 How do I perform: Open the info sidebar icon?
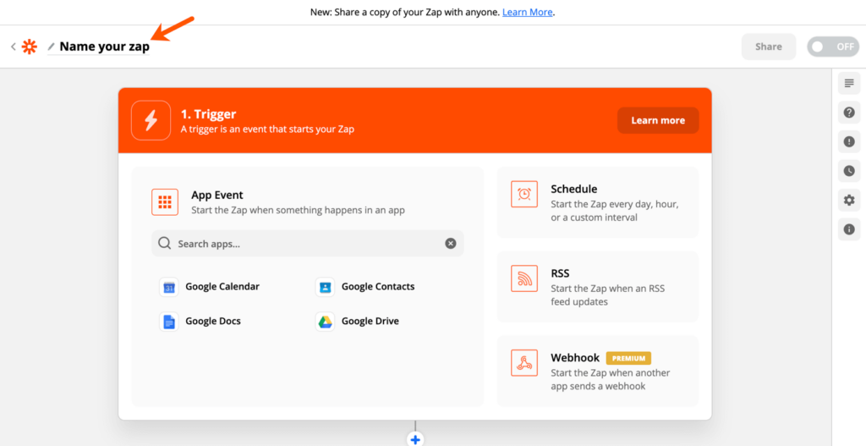[849, 229]
